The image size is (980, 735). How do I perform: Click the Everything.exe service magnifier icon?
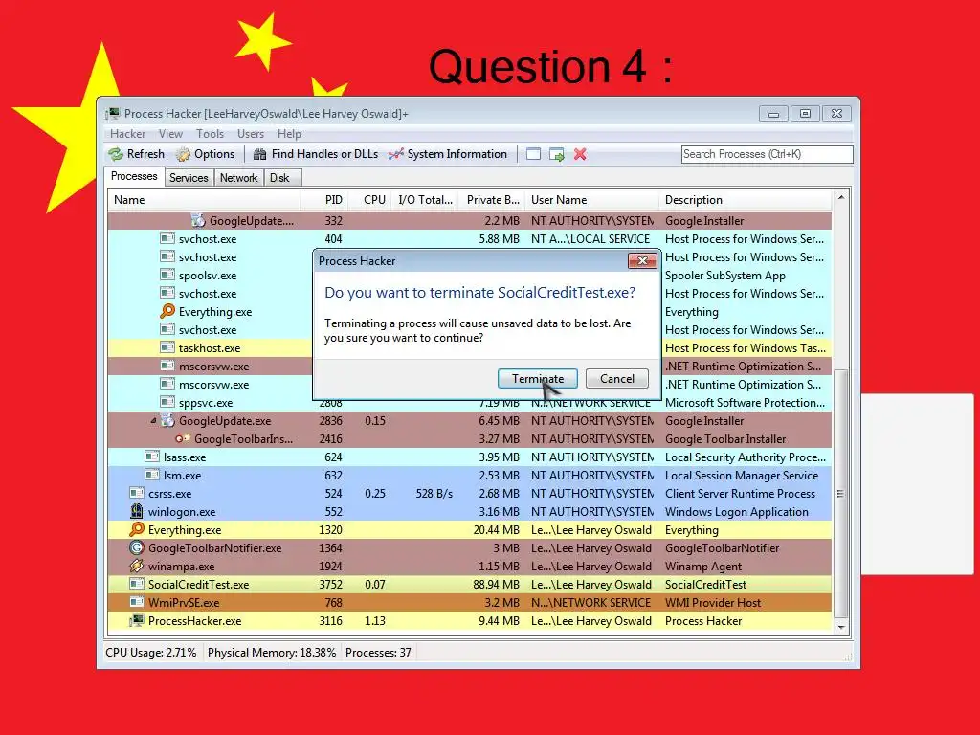167,311
